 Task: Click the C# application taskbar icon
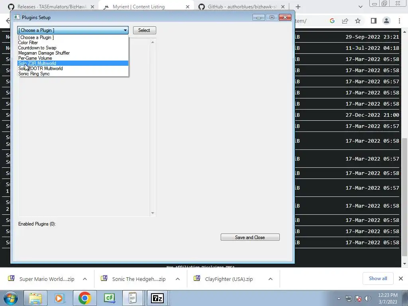coord(109,298)
